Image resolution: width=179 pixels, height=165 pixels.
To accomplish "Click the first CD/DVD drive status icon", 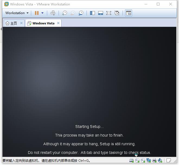I will point(137,161).
